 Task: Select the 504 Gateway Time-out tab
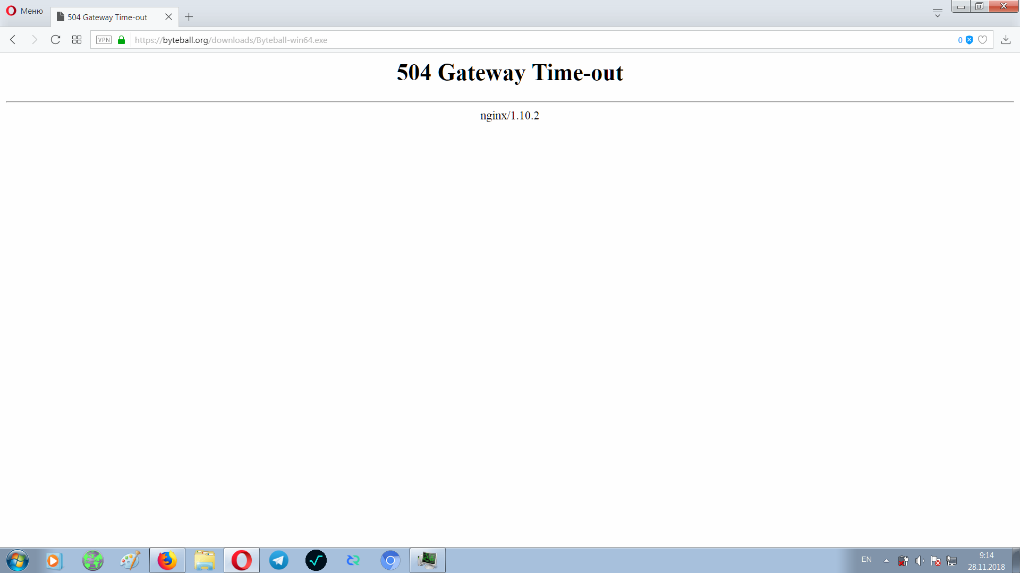[114, 17]
